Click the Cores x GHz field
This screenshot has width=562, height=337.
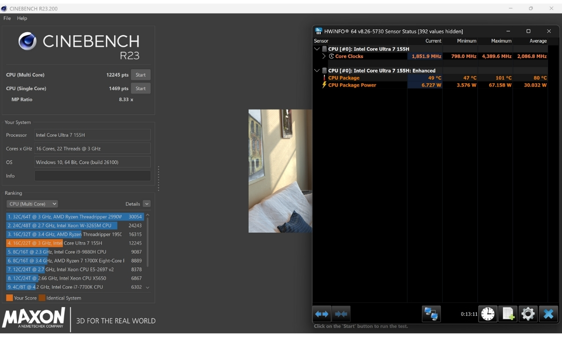tap(93, 148)
